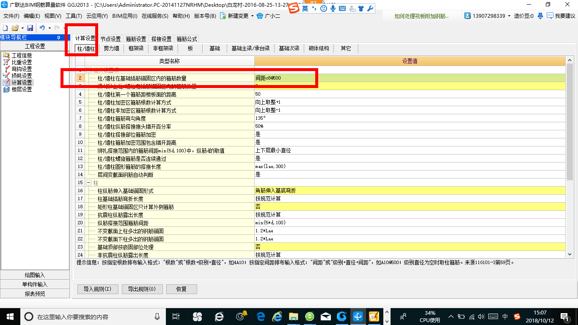The image size is (578, 325).
Task: Select 比重设置 in navigation panel
Action: tap(22, 62)
